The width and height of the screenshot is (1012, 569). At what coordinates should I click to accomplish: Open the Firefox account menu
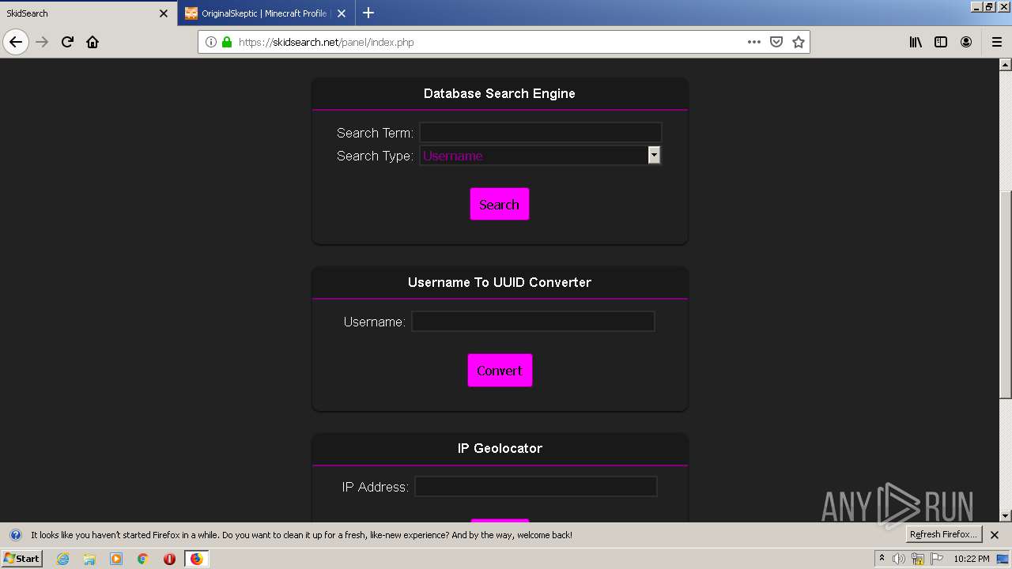(x=966, y=42)
